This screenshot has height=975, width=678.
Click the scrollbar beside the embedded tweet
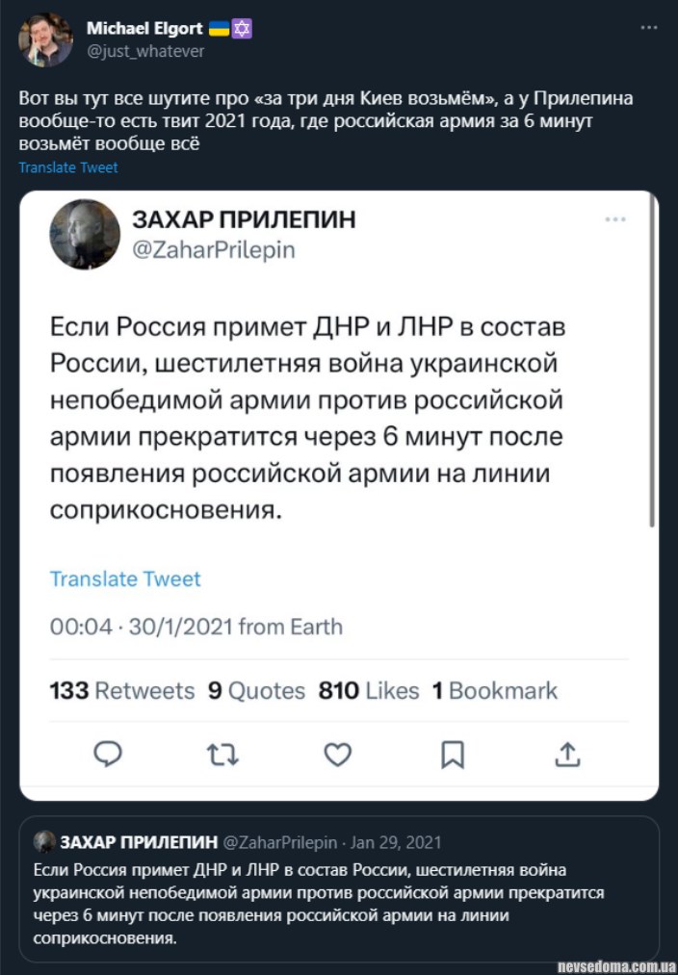click(x=653, y=366)
